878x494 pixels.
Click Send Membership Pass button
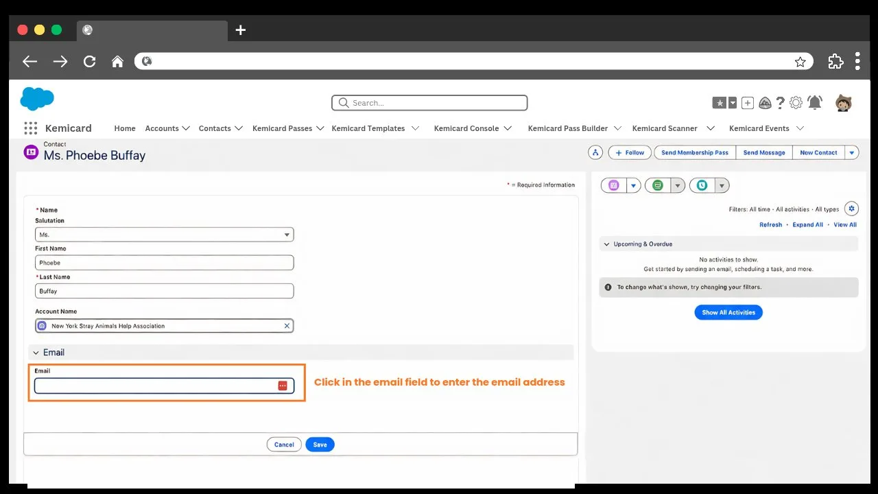click(x=695, y=152)
